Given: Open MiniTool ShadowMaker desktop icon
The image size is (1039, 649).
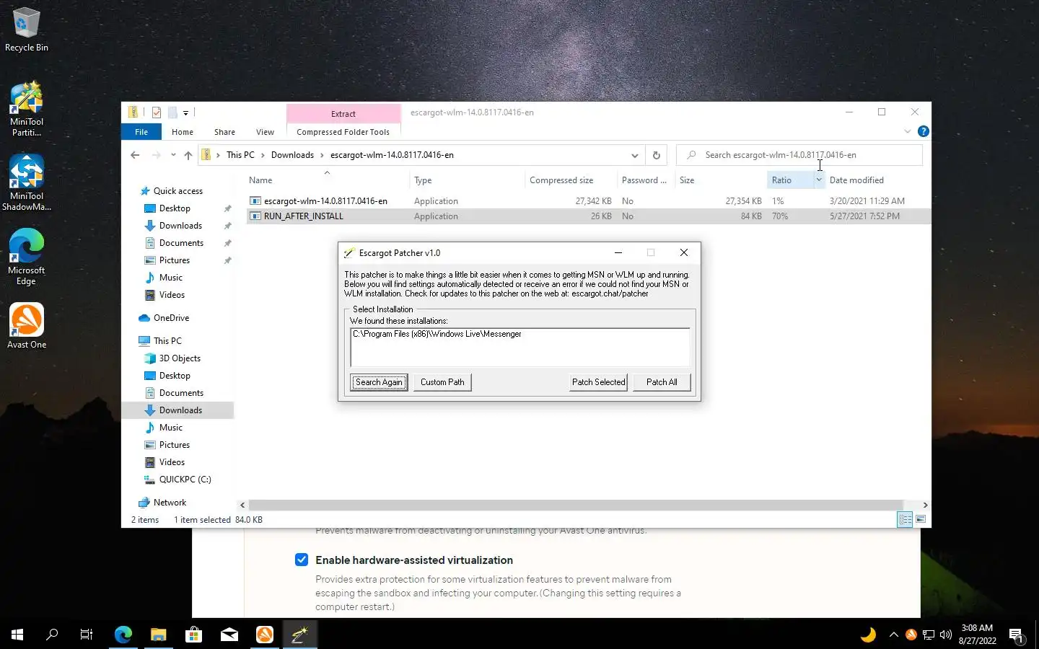Looking at the screenshot, I should pos(27,183).
